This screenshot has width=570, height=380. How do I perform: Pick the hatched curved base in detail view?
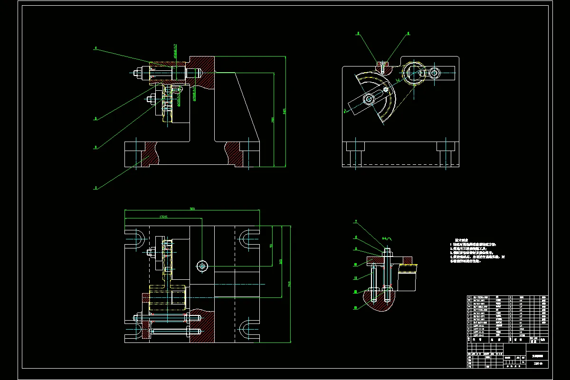click(x=379, y=301)
